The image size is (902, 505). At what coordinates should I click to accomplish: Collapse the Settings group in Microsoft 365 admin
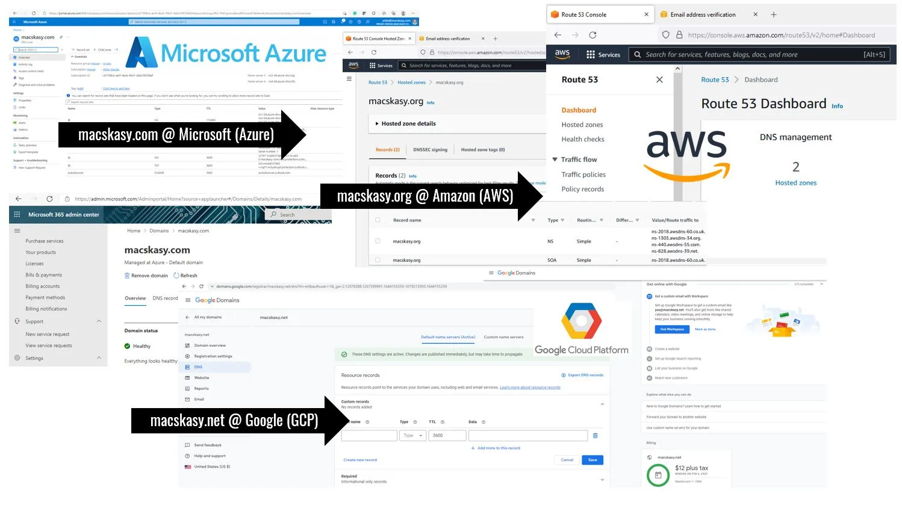(99, 358)
